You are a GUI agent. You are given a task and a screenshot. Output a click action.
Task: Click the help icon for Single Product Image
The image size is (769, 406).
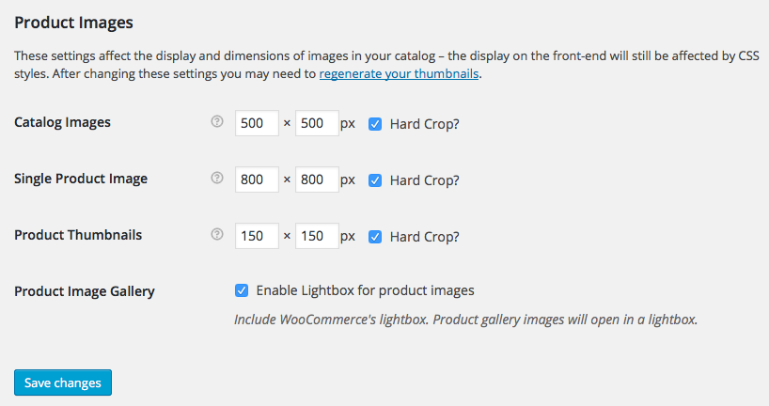tap(217, 178)
